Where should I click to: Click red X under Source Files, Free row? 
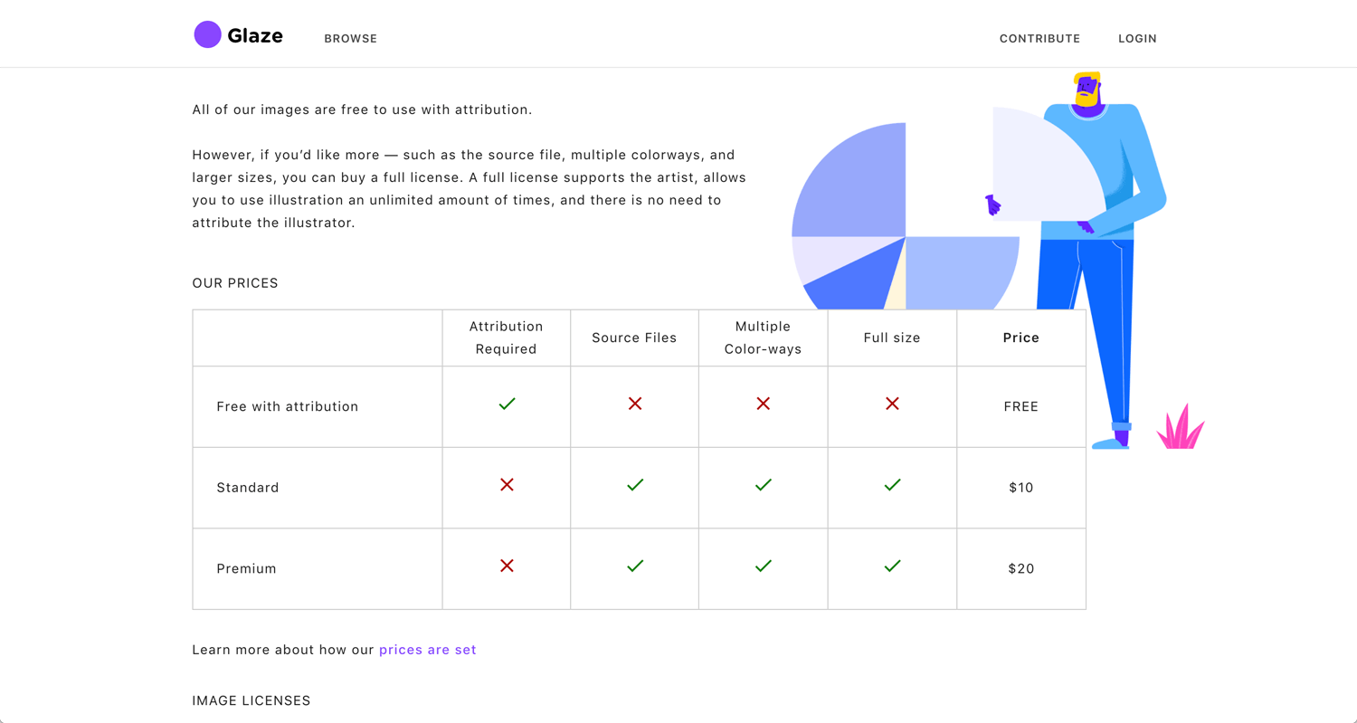tap(635, 404)
